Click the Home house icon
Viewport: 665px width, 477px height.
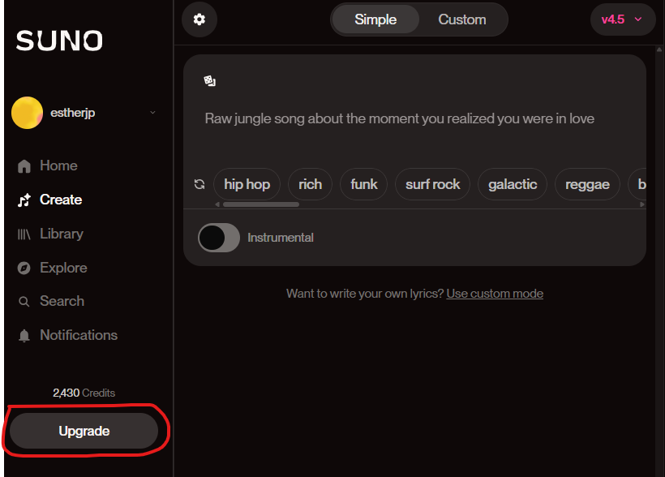(24, 166)
